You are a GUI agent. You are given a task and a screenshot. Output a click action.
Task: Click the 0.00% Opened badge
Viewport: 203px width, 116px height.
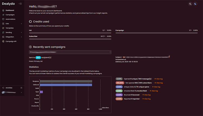[x=119, y=79]
